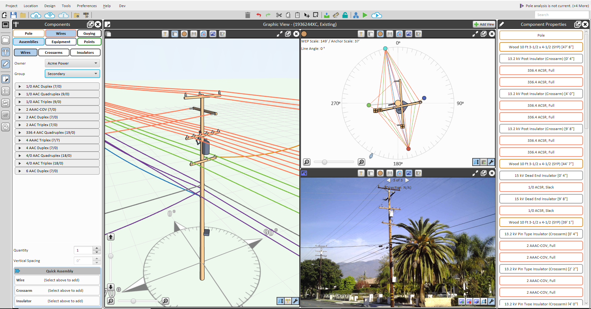Open the cloud download icon in the toolbar
This screenshot has height=309, width=591.
(49, 15)
